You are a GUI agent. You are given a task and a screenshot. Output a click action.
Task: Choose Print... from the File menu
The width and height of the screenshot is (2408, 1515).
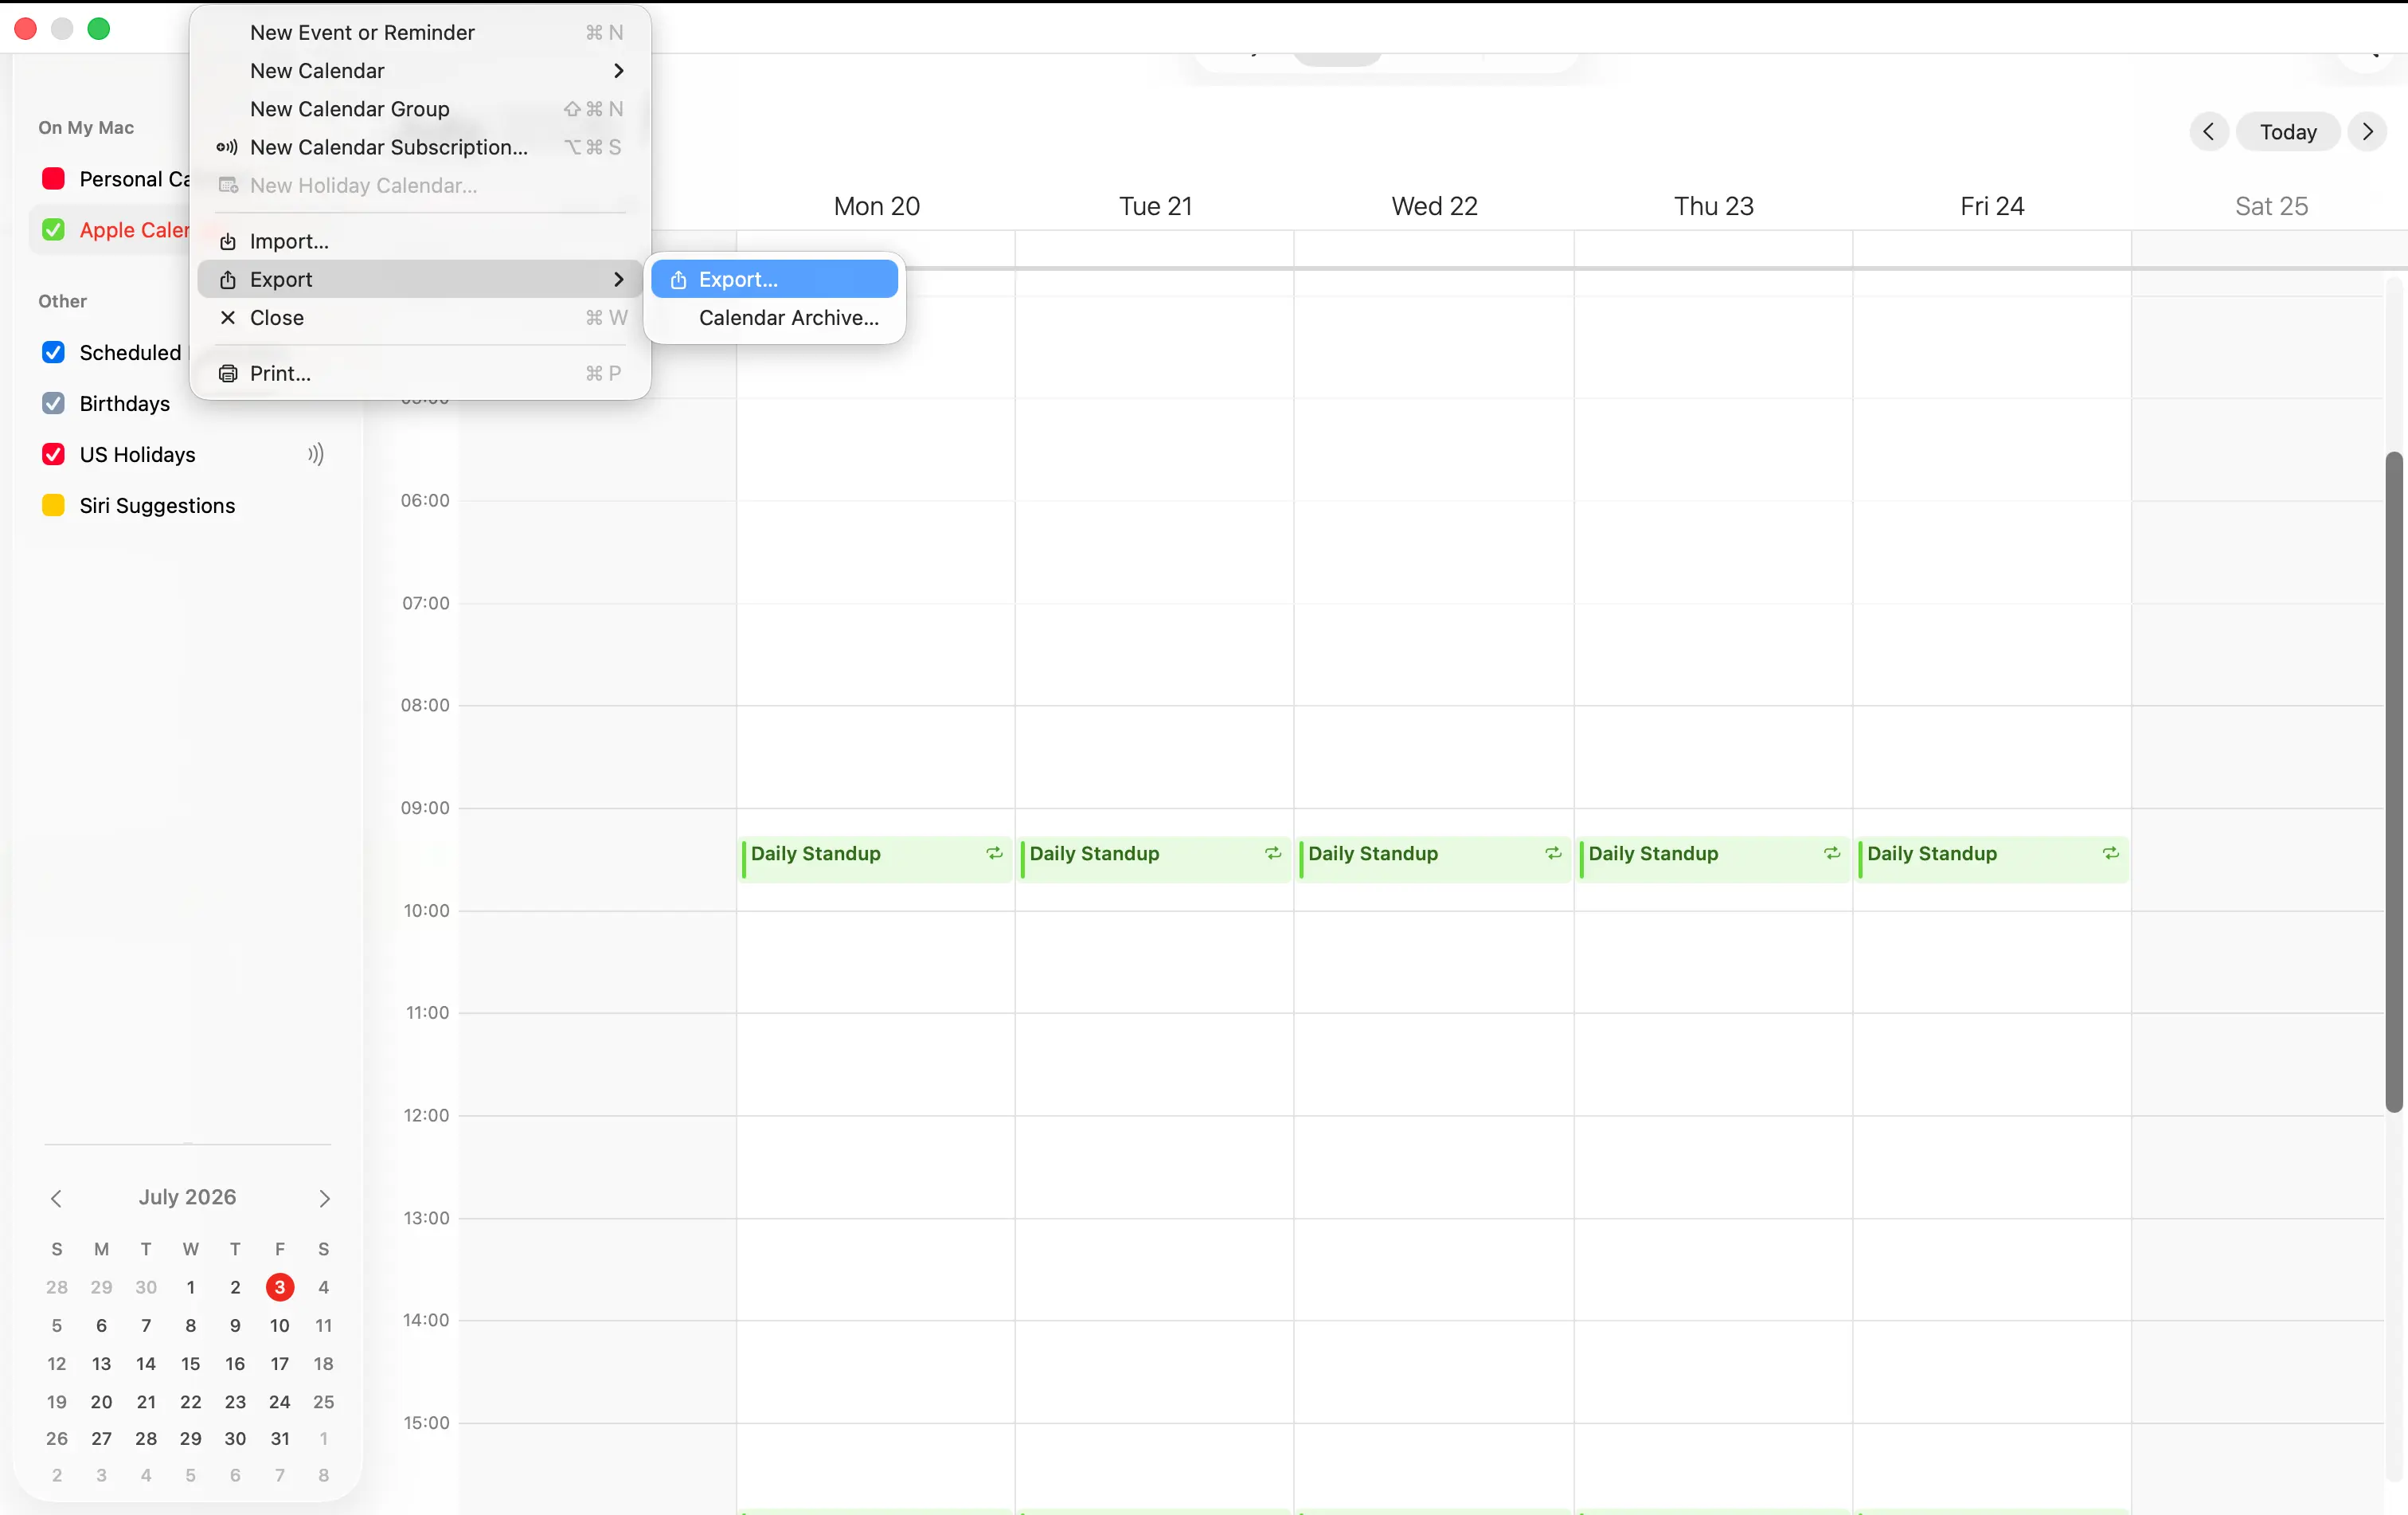420,374
